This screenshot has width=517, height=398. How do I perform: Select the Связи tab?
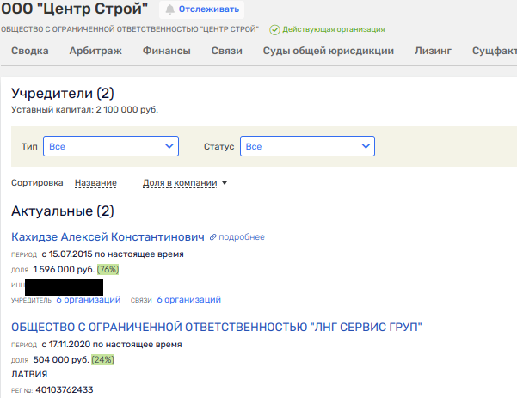pyautogui.click(x=227, y=51)
